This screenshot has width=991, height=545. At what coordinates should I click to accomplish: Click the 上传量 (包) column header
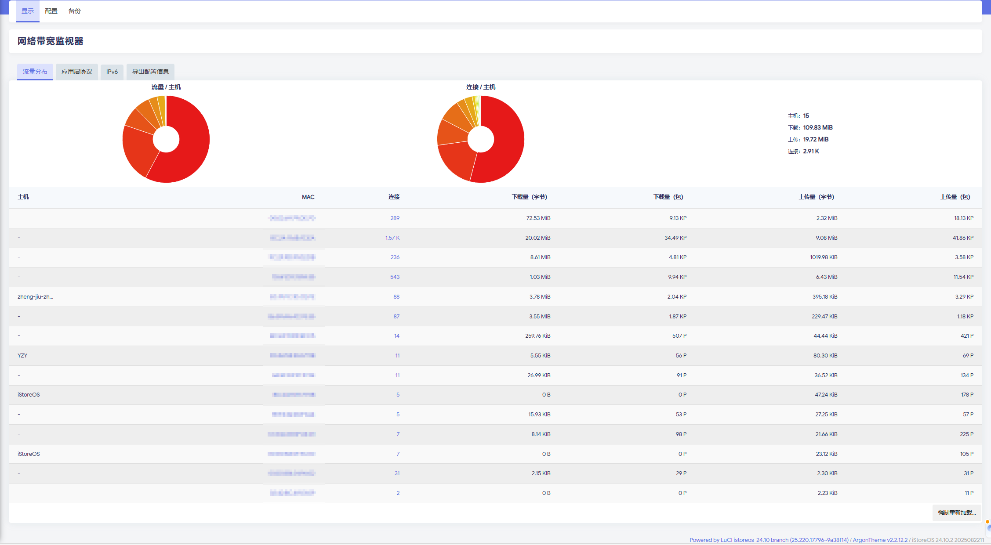tap(955, 197)
